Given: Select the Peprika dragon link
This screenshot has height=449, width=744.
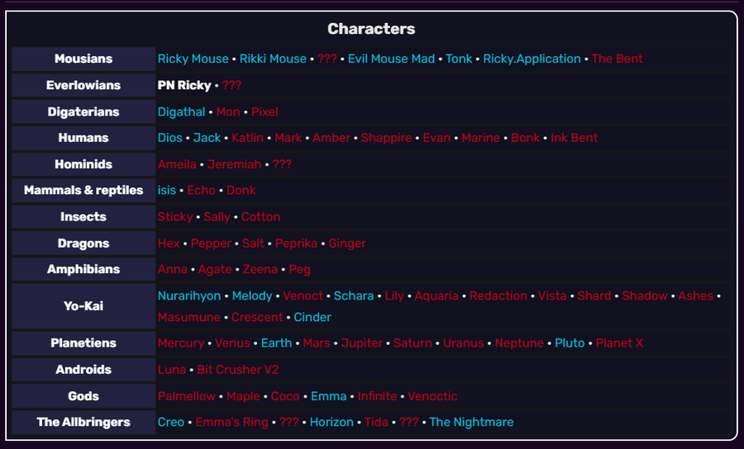Looking at the screenshot, I should 296,243.
